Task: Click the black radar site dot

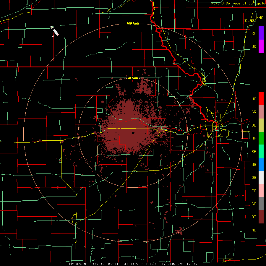Action: tap(133, 133)
